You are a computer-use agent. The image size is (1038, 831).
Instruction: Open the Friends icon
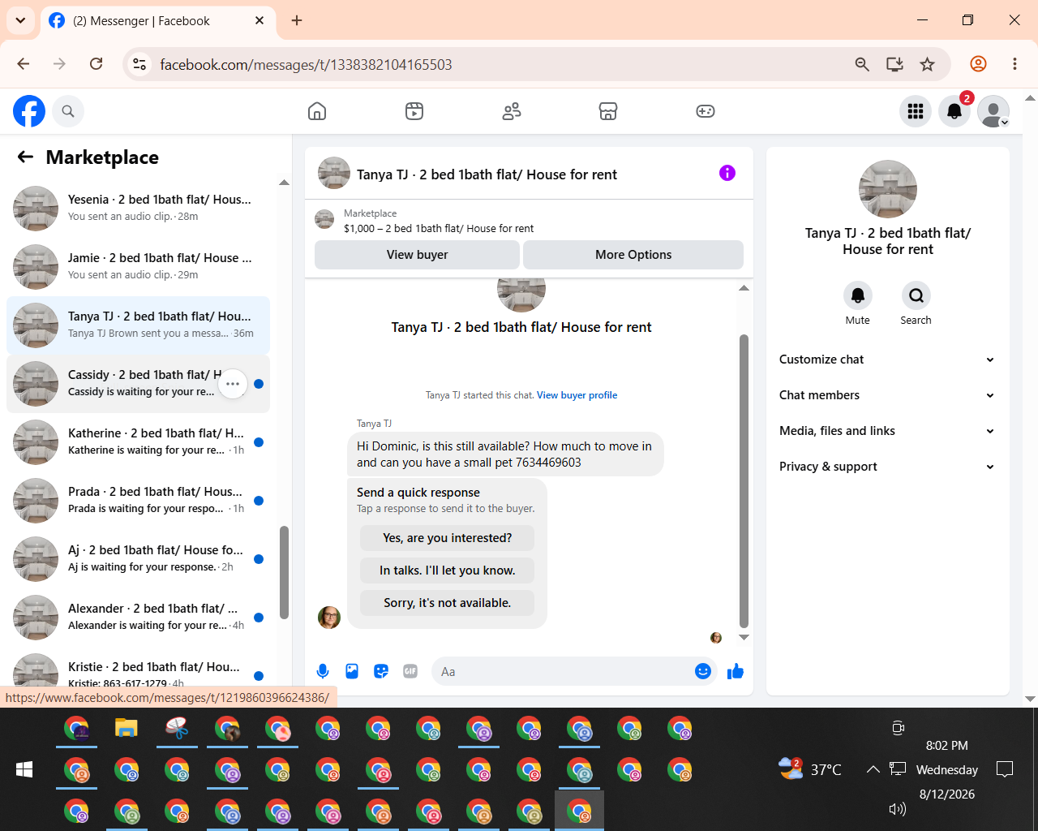click(x=512, y=111)
